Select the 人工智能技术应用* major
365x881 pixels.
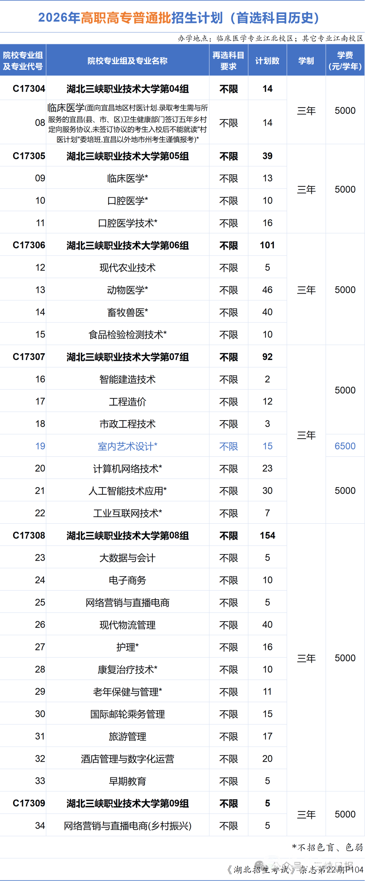point(127,491)
